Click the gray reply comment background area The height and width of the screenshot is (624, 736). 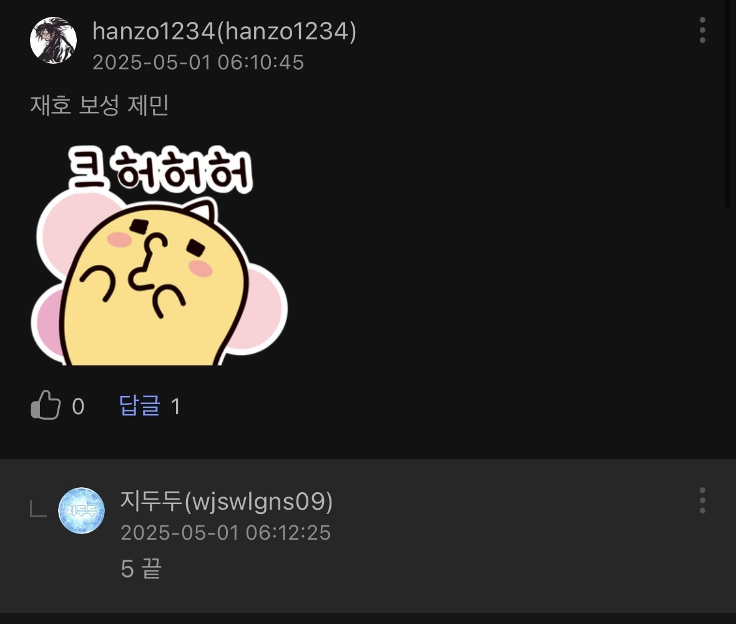[x=368, y=536]
